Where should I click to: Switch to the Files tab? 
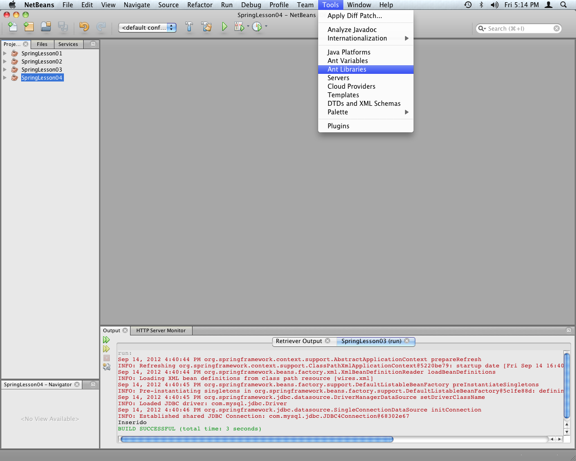point(42,44)
